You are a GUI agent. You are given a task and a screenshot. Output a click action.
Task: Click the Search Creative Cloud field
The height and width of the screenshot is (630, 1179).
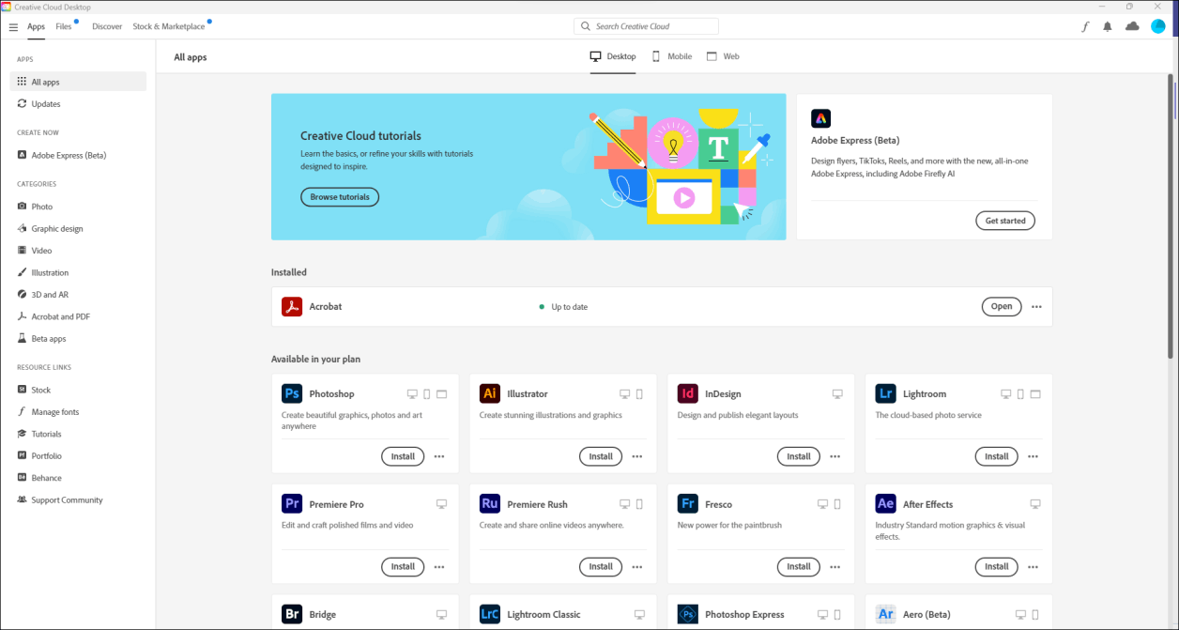point(646,25)
